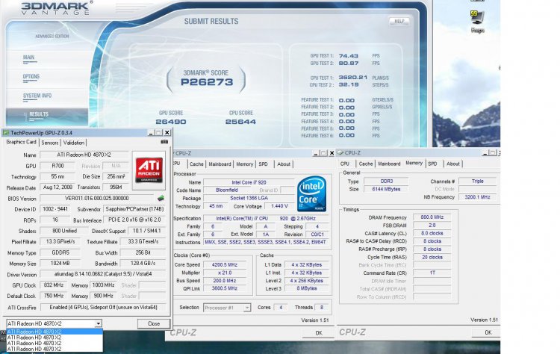Open the Memory tab in the processor CPU-Z window

click(x=245, y=164)
